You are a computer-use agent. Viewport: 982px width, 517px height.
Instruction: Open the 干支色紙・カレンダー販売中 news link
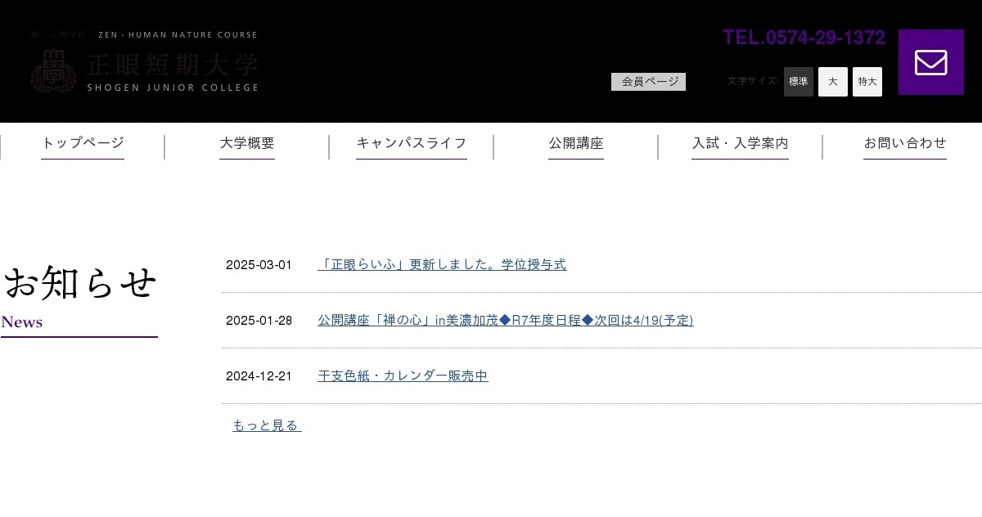click(x=403, y=375)
